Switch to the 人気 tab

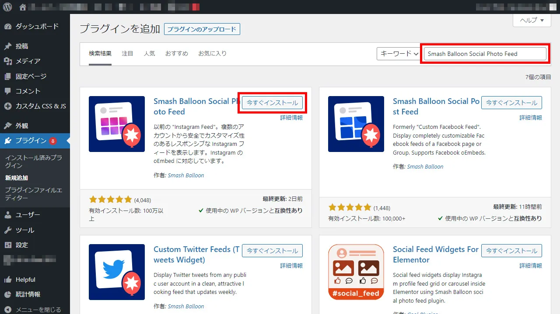tap(149, 54)
